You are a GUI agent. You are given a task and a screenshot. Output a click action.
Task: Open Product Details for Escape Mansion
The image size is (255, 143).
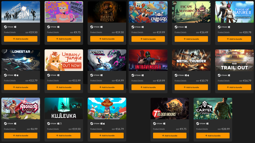click(180, 32)
